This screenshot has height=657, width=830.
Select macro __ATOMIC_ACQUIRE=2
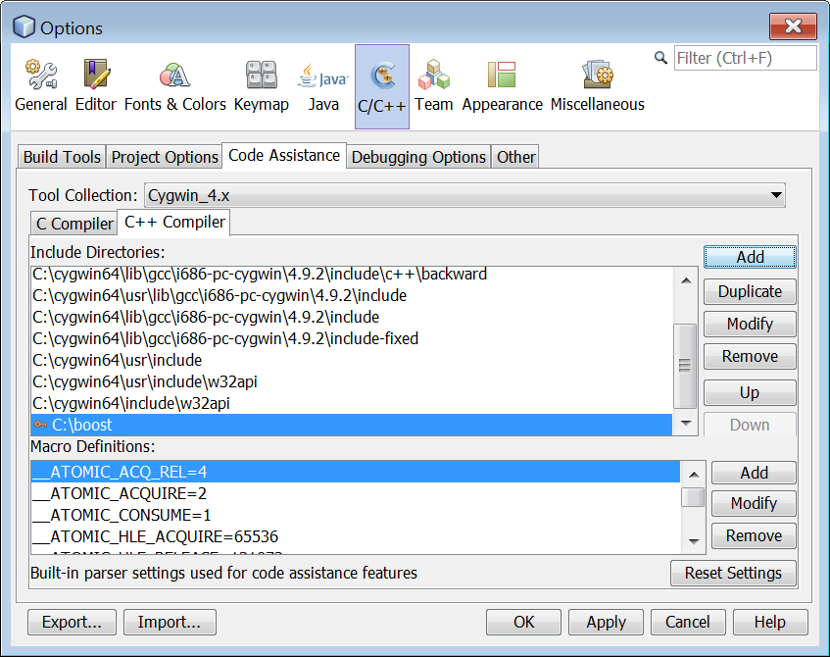(x=356, y=493)
